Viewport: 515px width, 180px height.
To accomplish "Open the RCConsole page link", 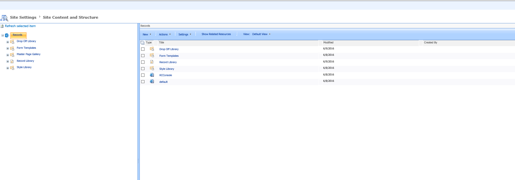I will click(165, 75).
